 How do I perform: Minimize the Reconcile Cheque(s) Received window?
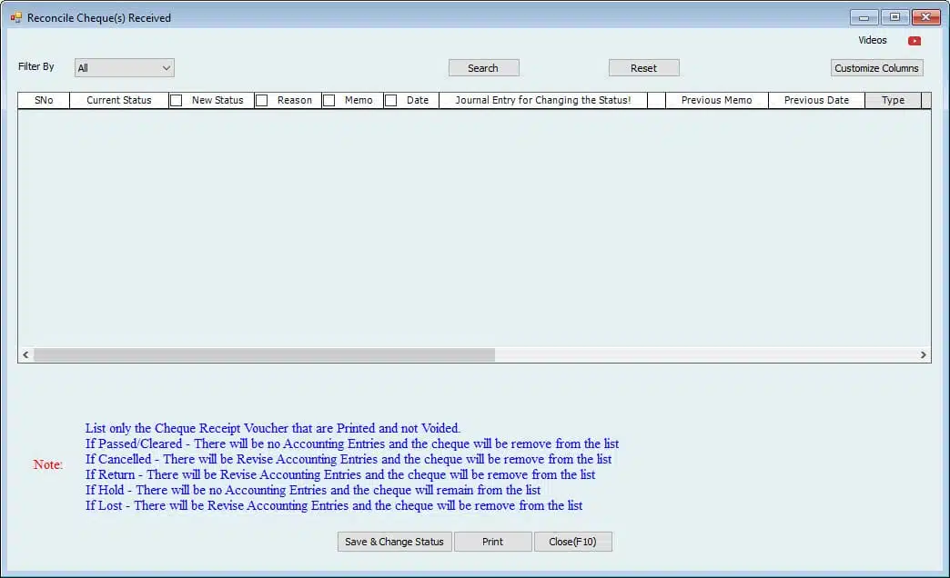click(864, 17)
